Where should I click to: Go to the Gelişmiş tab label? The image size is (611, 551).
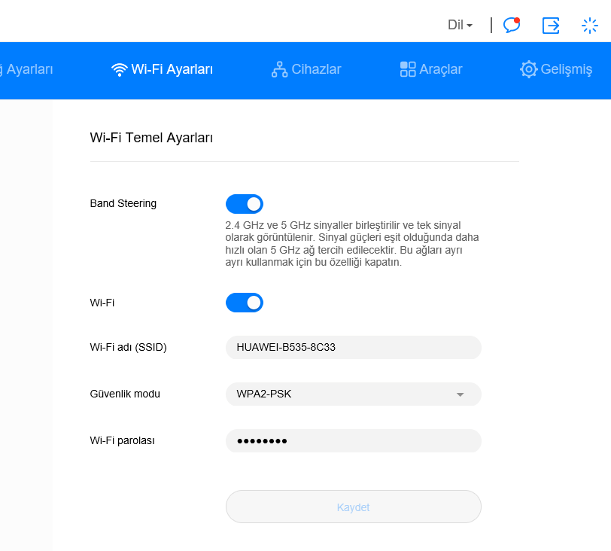566,70
